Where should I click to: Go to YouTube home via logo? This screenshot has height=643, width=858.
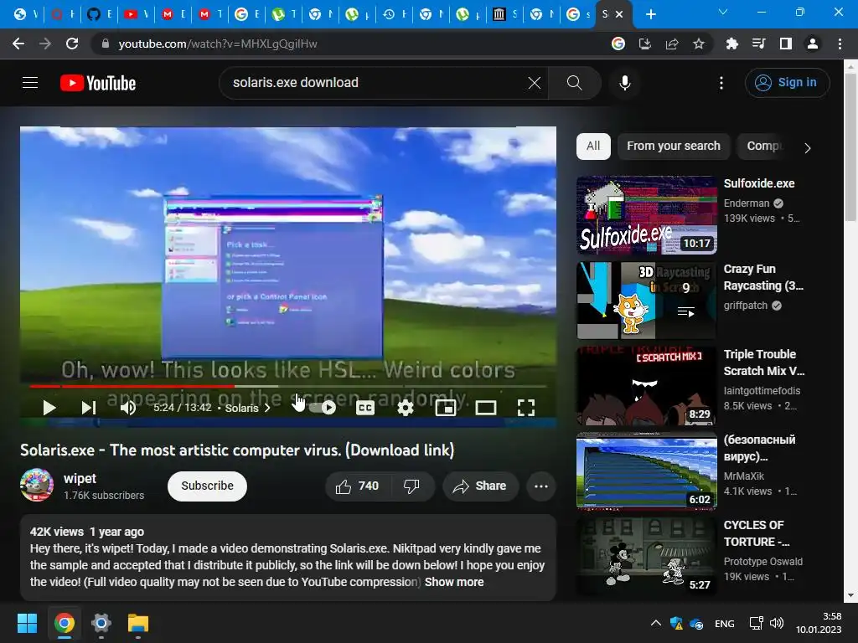[x=98, y=83]
